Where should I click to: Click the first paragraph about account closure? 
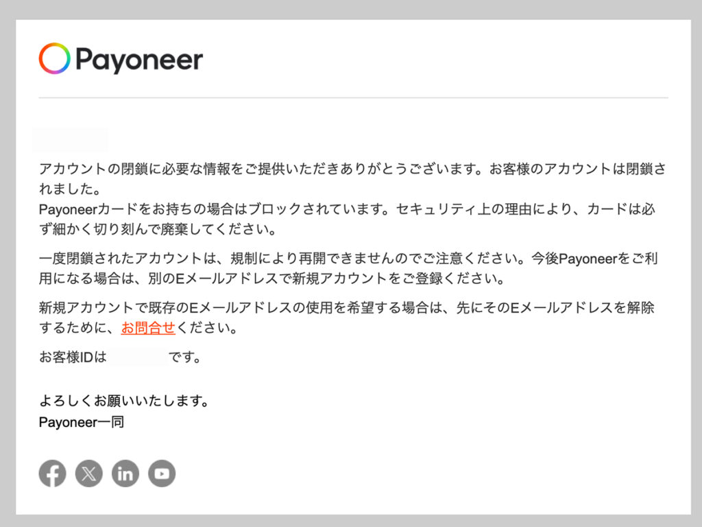pos(352,178)
